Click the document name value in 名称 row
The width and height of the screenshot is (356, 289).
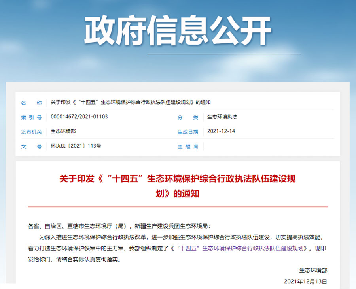131,103
